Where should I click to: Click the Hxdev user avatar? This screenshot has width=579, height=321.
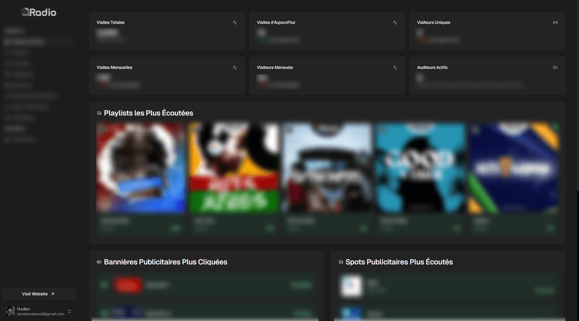click(x=10, y=311)
